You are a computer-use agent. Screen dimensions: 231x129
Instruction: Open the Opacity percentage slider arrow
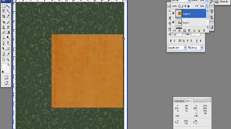[206, 1]
